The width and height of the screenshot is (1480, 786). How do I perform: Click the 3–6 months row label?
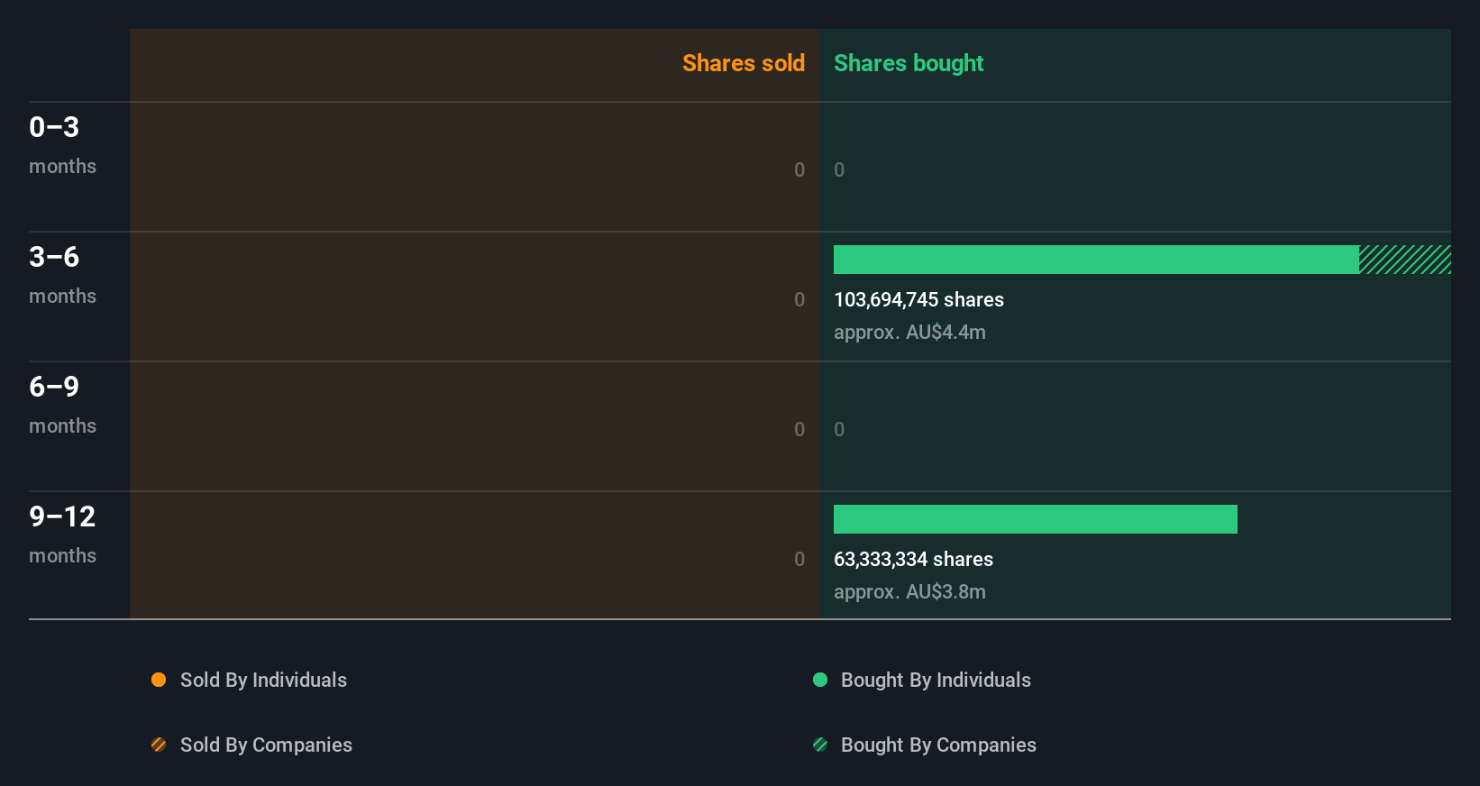62,274
